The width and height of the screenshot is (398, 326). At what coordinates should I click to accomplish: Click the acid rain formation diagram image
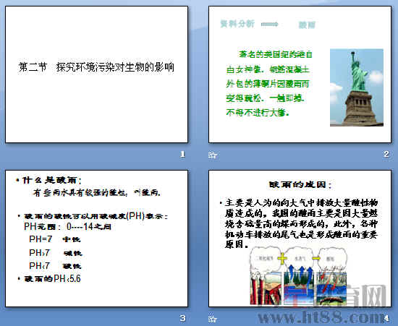pos(298,276)
